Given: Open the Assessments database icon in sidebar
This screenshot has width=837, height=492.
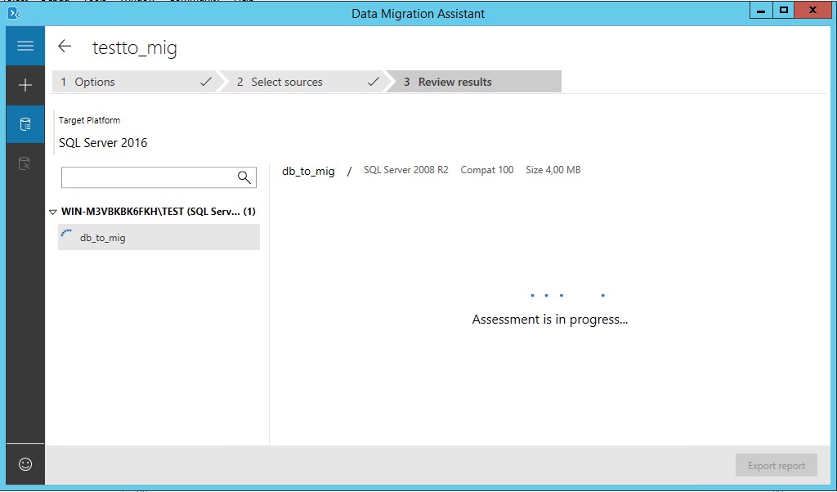Looking at the screenshot, I should 25,124.
